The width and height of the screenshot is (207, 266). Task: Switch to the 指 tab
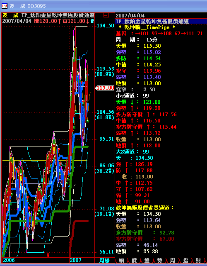185,261
